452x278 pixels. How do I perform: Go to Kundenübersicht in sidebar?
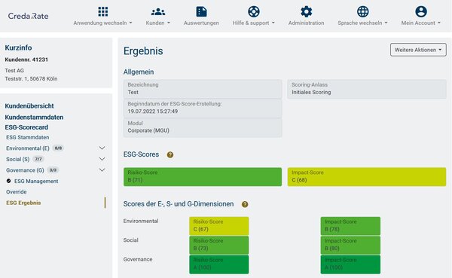[x=29, y=105]
